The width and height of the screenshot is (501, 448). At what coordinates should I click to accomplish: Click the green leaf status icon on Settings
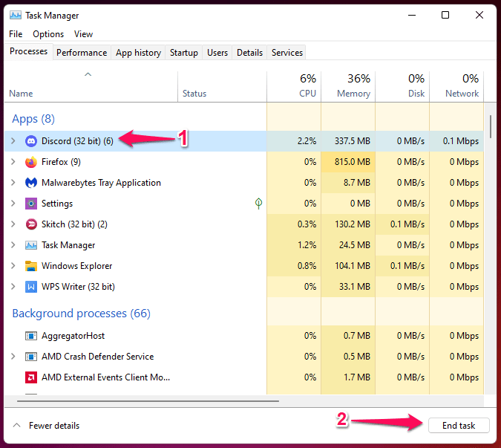point(258,204)
